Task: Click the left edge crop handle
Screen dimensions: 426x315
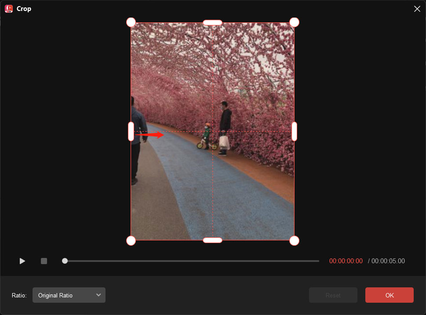Action: point(131,132)
